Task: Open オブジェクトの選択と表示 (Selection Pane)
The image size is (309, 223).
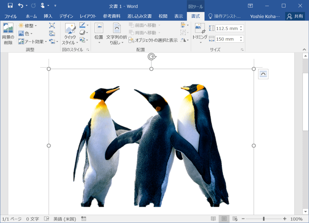Action: pyautogui.click(x=154, y=40)
